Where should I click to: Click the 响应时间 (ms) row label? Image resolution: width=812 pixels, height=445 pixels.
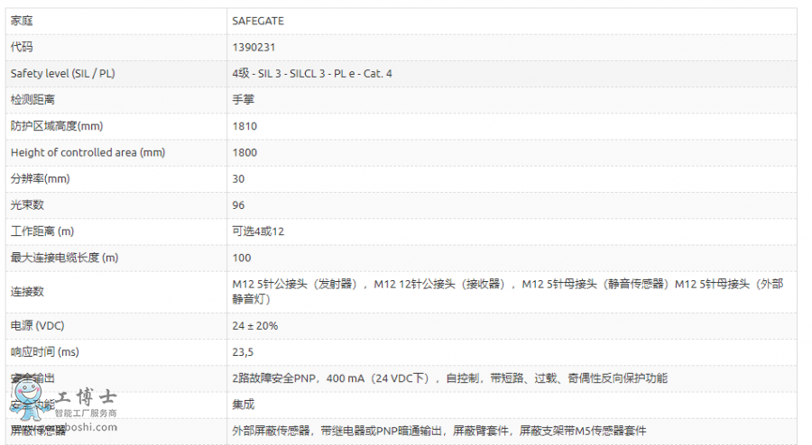pyautogui.click(x=45, y=351)
